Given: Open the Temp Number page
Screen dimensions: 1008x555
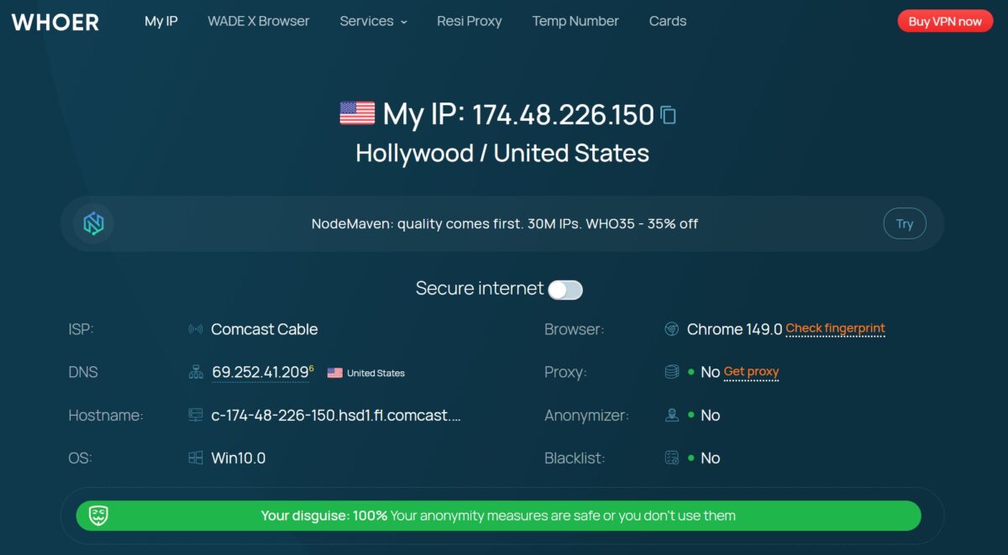Looking at the screenshot, I should tap(575, 21).
